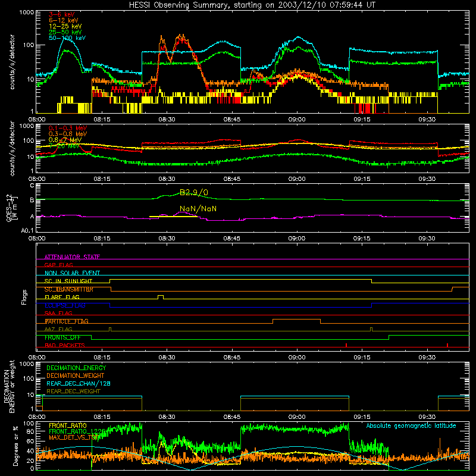Click the 0.3-0.8 MeV legend label
Screen dimensions: 476x476
point(68,134)
